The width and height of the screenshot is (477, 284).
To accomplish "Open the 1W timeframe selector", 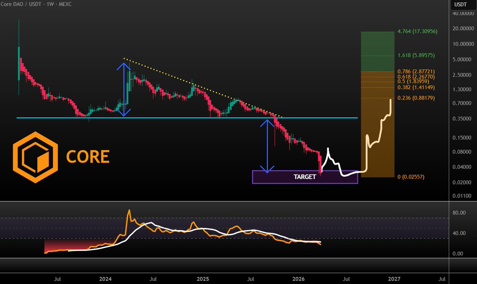I will pos(51,4).
